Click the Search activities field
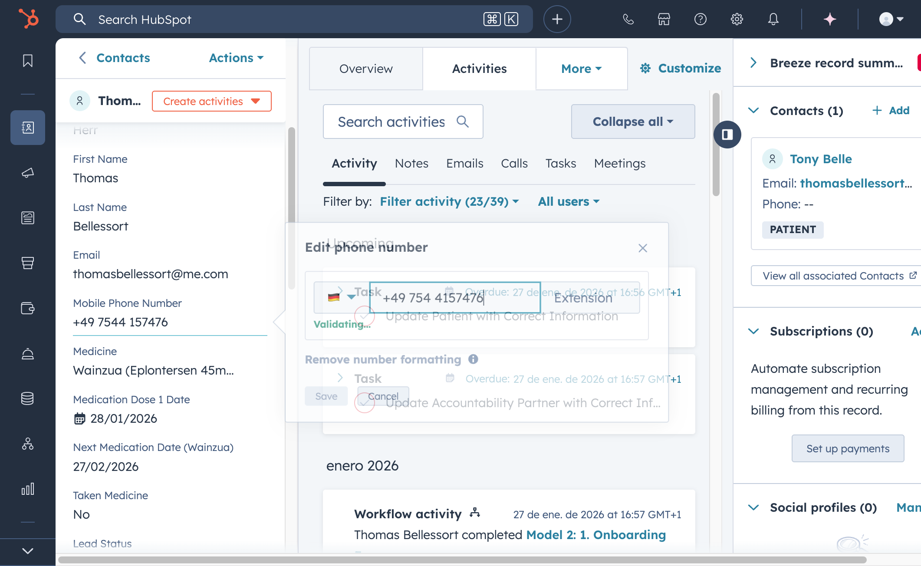Viewport: 921px width, 566px height. click(403, 122)
